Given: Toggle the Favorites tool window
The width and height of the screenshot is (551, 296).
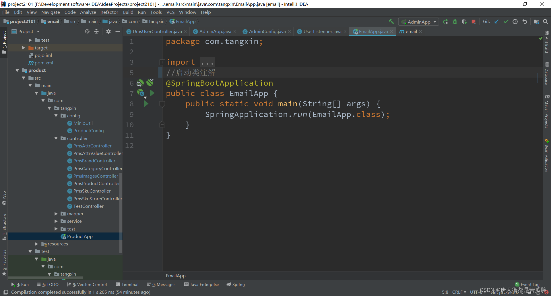Looking at the screenshot, I should click(4, 263).
